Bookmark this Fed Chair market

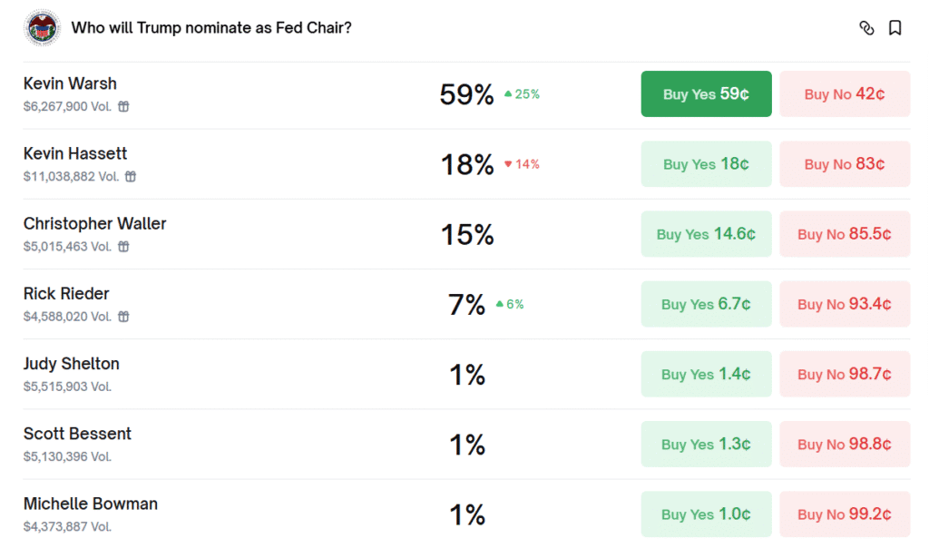[895, 28]
